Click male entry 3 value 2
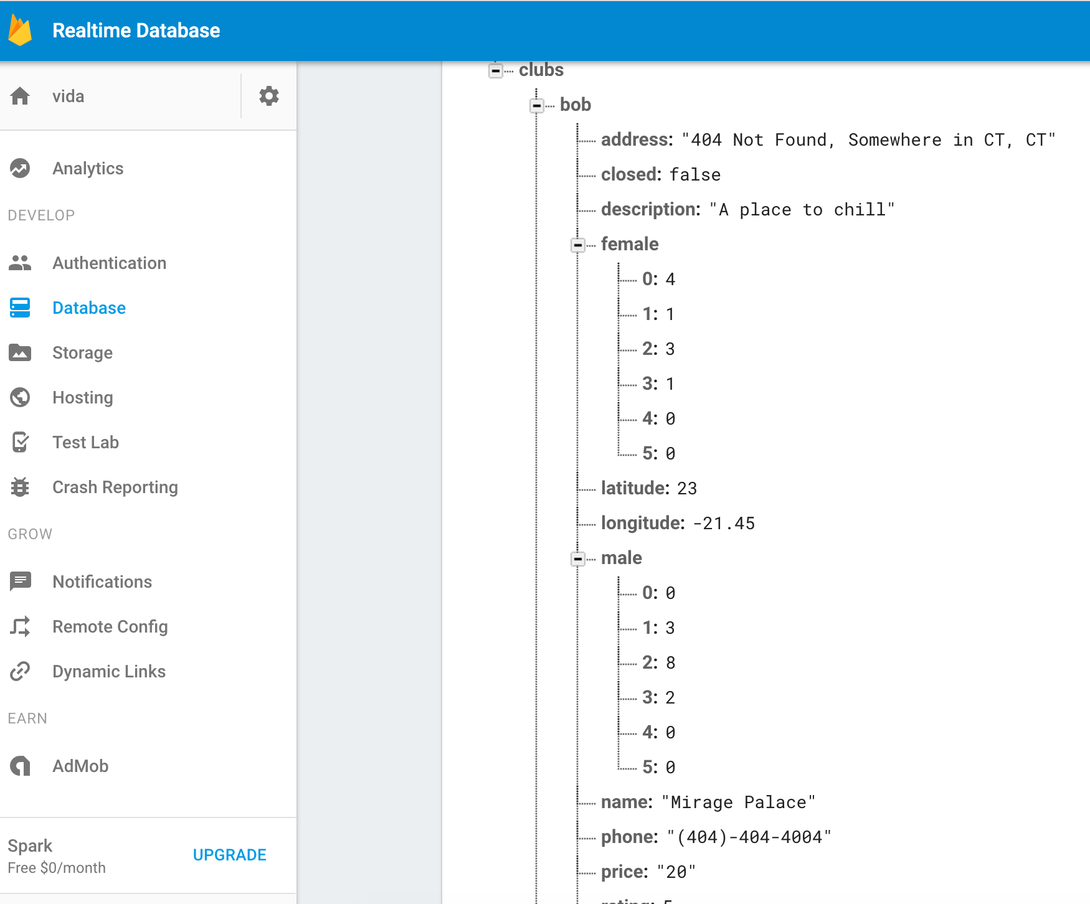 pyautogui.click(x=670, y=697)
